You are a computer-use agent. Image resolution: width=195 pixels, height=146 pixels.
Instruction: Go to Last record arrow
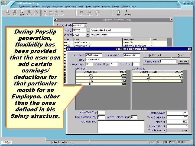tap(62, 13)
